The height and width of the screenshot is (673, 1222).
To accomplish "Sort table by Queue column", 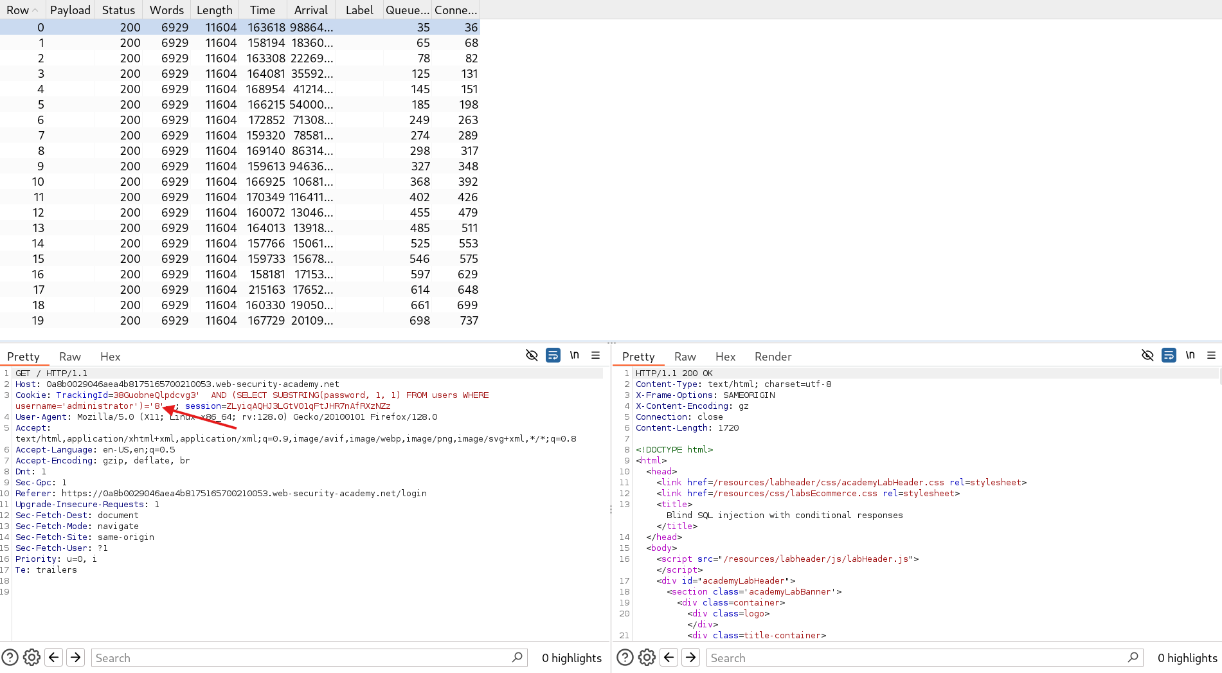I will point(408,10).
